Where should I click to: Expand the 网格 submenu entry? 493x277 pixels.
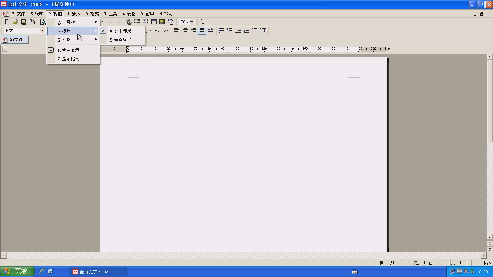click(73, 40)
